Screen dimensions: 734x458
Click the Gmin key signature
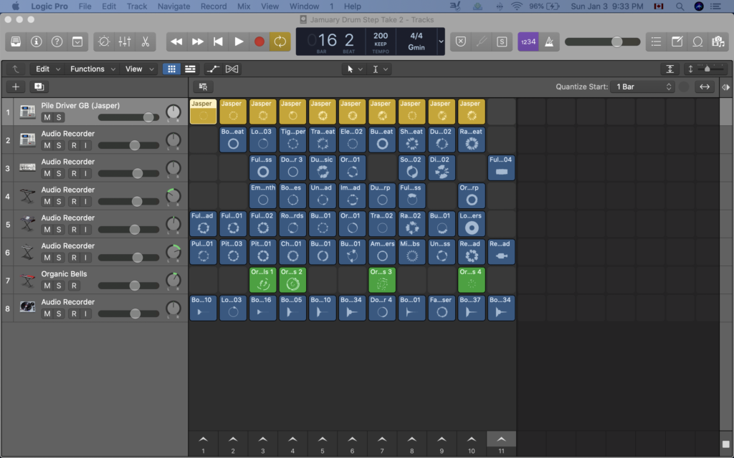[x=416, y=47]
